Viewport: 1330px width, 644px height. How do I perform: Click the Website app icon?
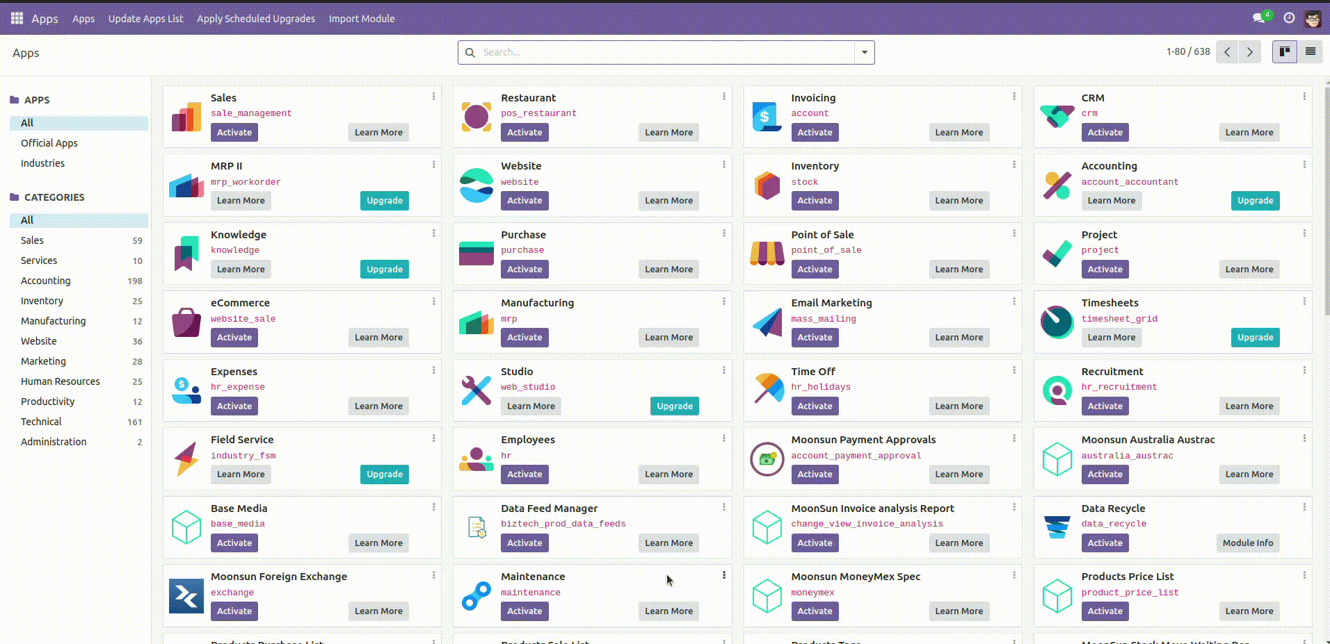[476, 185]
